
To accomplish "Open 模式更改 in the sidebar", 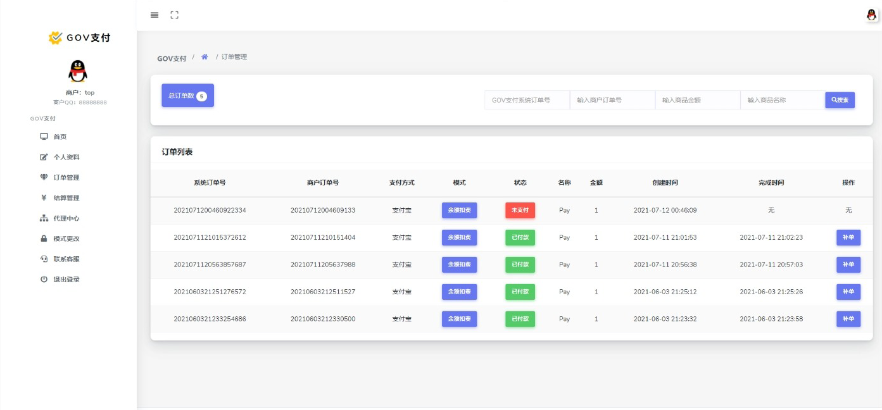I will point(66,239).
